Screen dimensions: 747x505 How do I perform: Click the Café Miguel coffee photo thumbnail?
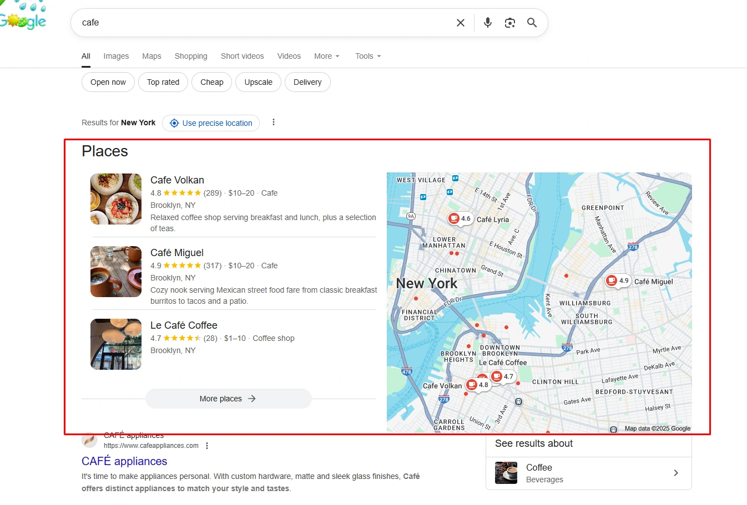point(116,272)
